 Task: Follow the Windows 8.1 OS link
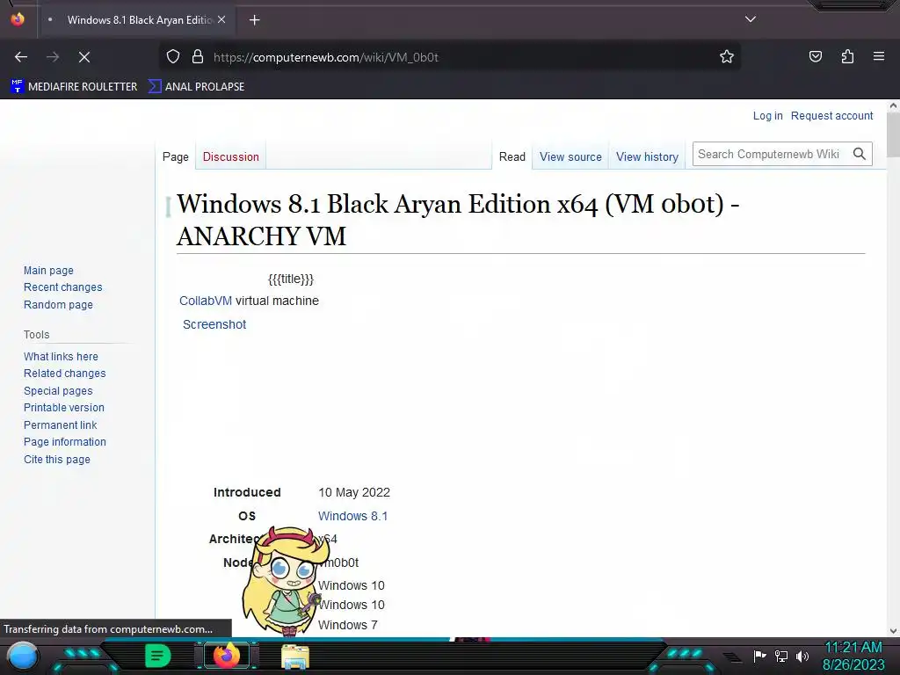(x=353, y=516)
